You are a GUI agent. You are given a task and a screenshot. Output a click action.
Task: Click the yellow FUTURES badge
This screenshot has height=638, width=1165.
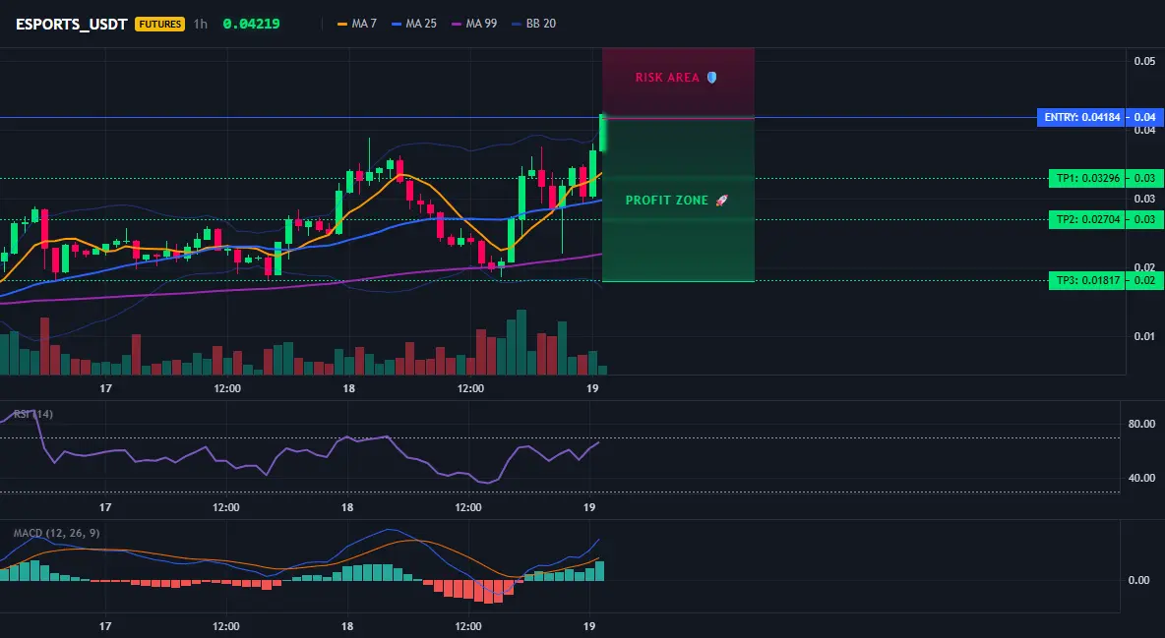[159, 24]
